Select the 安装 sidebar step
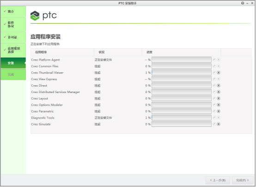Screen dimensions: 256x187 tap(13, 63)
